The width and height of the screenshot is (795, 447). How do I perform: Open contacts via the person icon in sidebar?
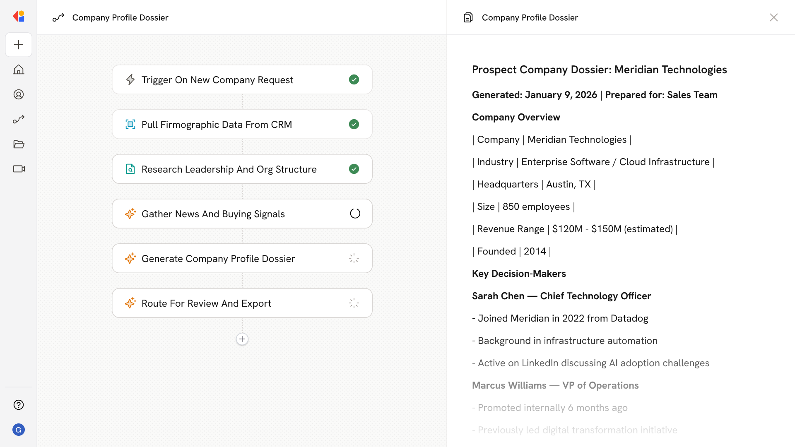click(x=19, y=94)
